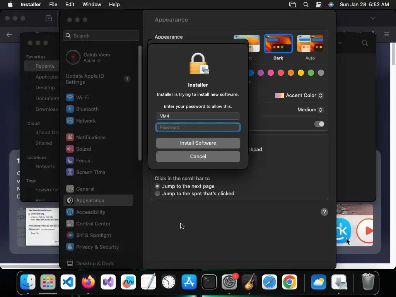Open App Store from Dock
The width and height of the screenshot is (396, 297).
point(189,282)
